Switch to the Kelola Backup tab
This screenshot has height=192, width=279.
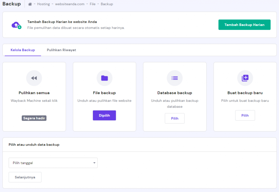coord(23,50)
